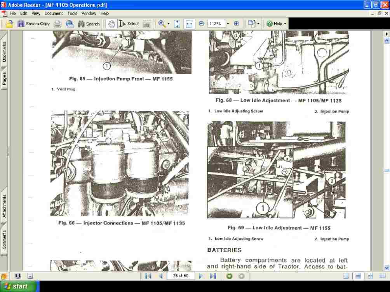Image resolution: width=390 pixels, height=292 pixels.
Task: Select the Snapshot tool
Action: tap(146, 24)
